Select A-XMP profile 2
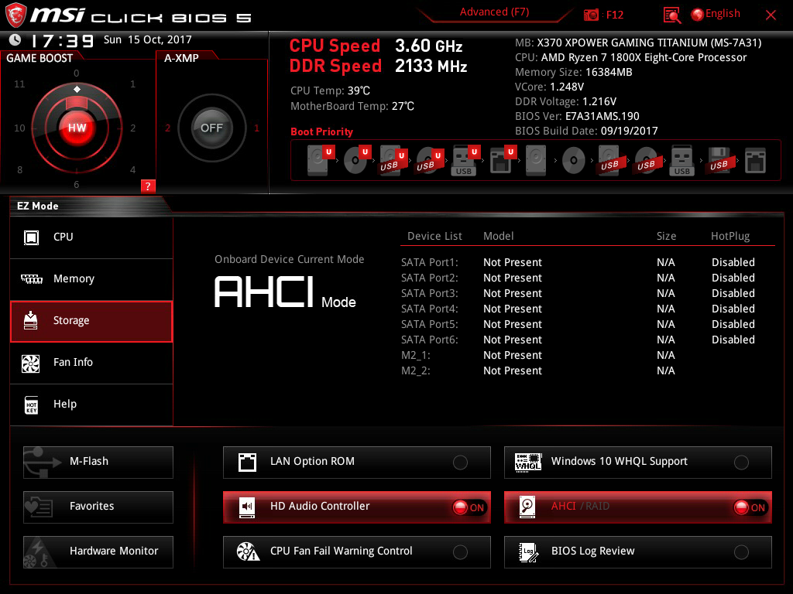The height and width of the screenshot is (594, 793). tap(167, 128)
